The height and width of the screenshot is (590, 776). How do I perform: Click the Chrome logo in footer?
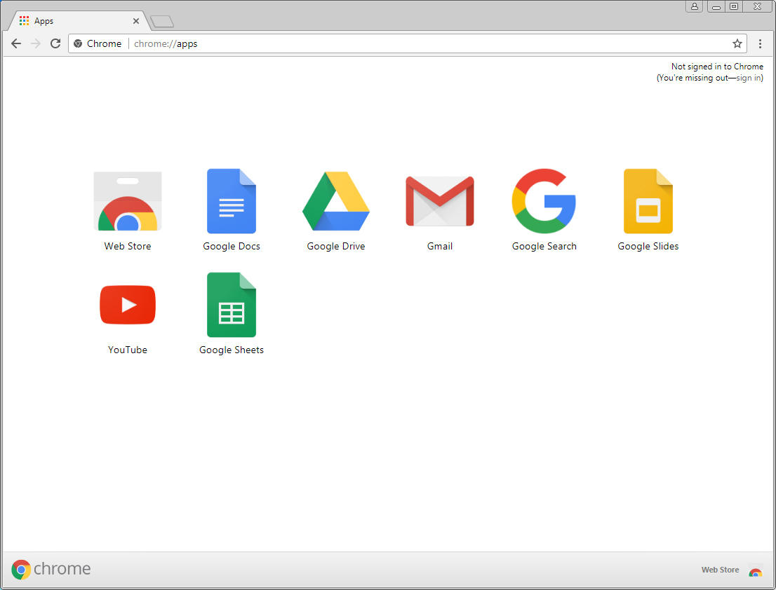[x=51, y=569]
